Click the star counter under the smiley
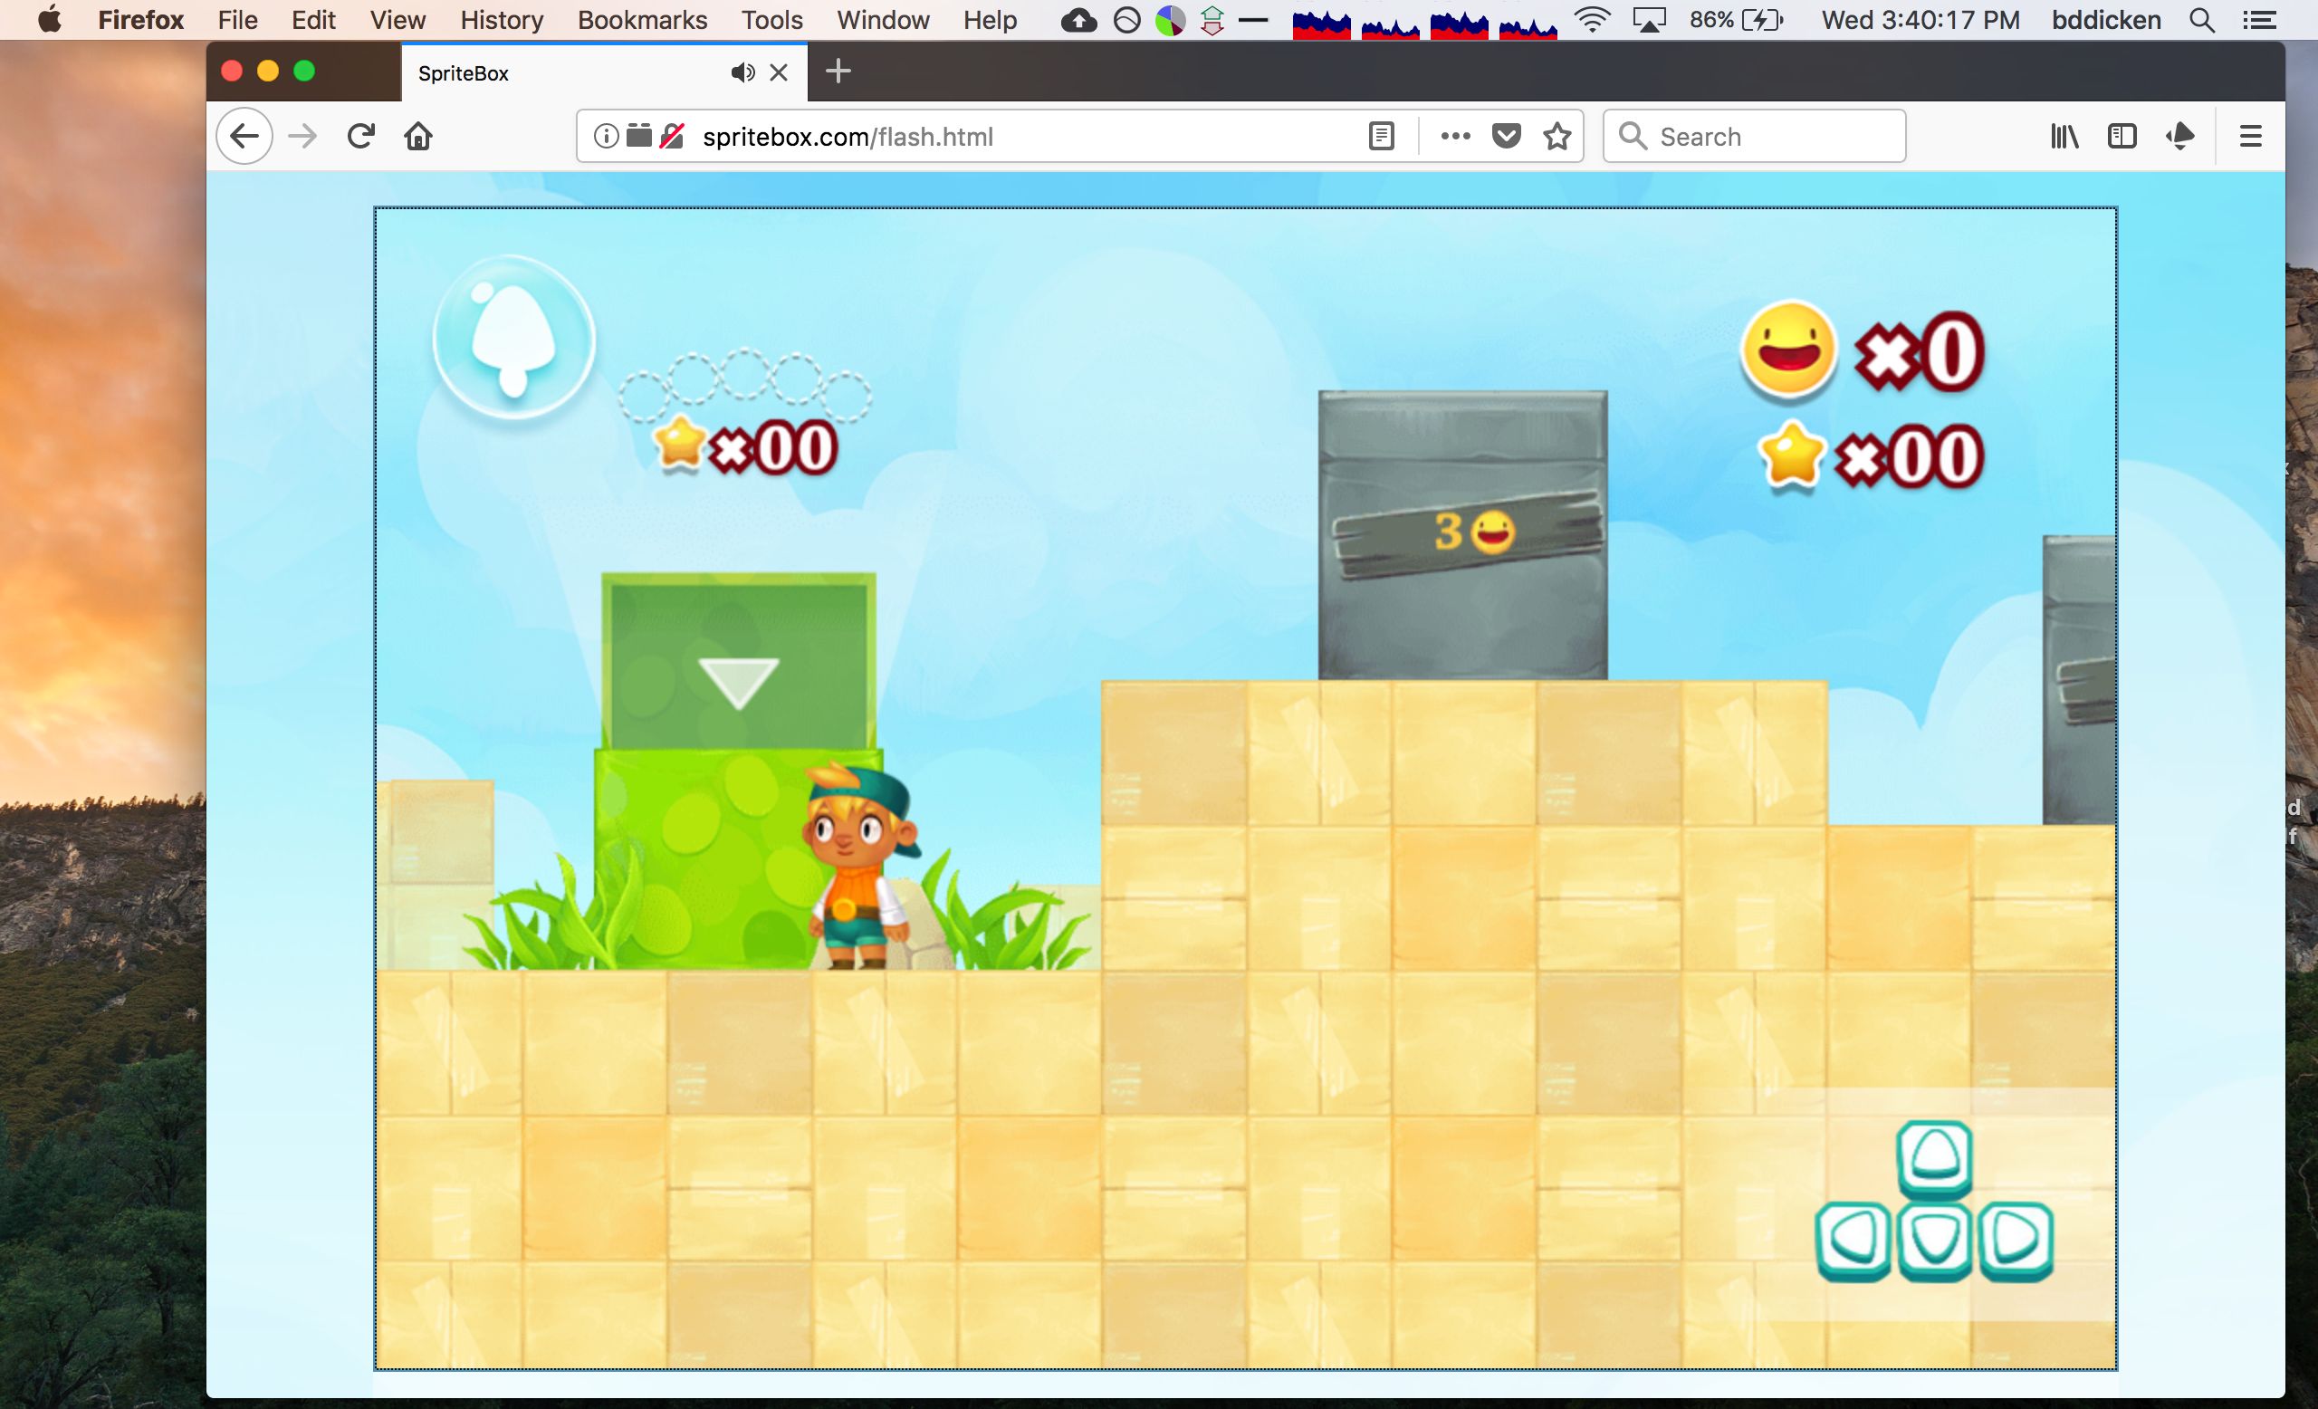Screen dimensions: 2318x1409 (x=1869, y=457)
